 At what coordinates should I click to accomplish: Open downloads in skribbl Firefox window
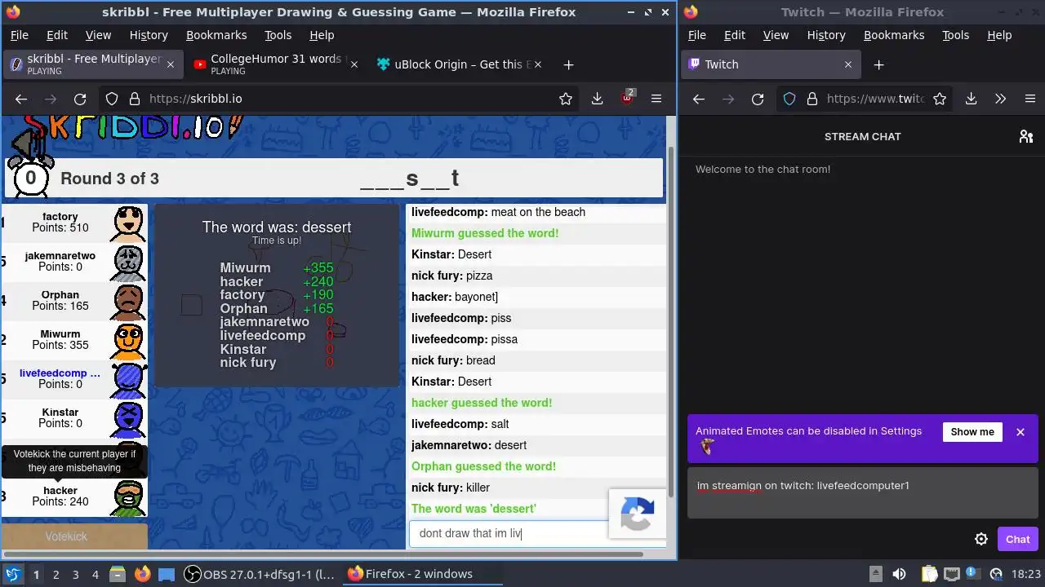(x=598, y=99)
